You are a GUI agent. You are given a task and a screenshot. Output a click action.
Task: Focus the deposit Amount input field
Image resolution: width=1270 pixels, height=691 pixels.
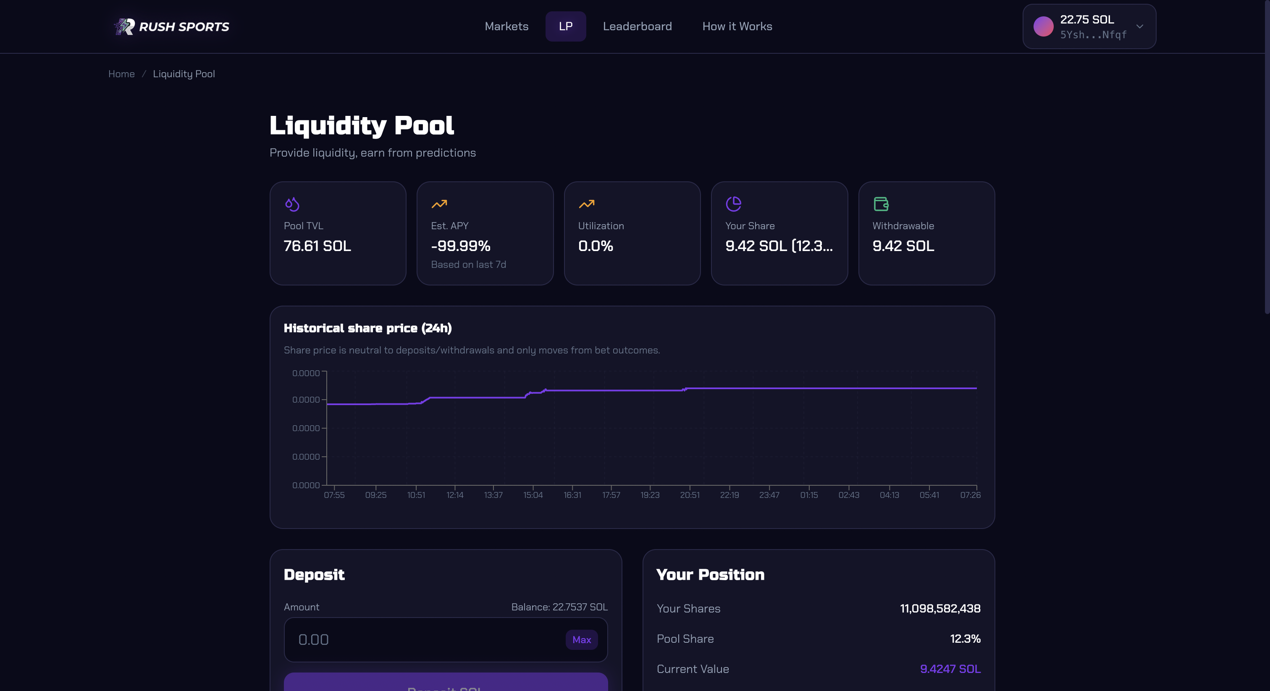[x=424, y=639]
